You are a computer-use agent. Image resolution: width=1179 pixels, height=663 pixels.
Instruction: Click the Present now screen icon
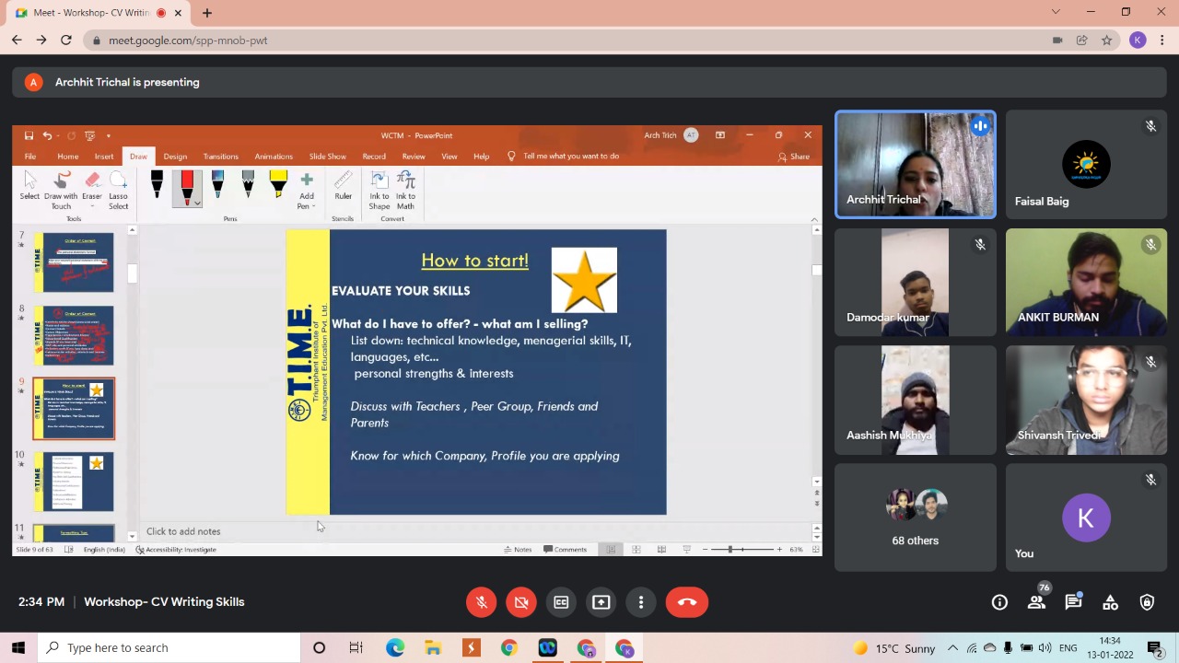(601, 602)
